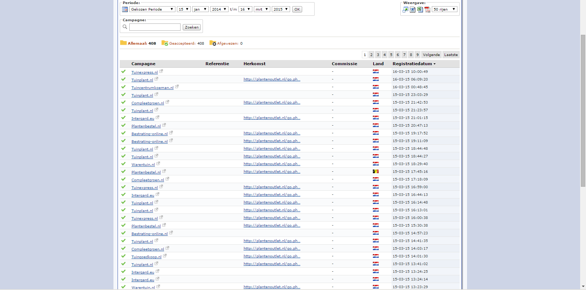Click green checkmark on row 16-03-15 06:09:20
The image size is (586, 290).
click(123, 79)
